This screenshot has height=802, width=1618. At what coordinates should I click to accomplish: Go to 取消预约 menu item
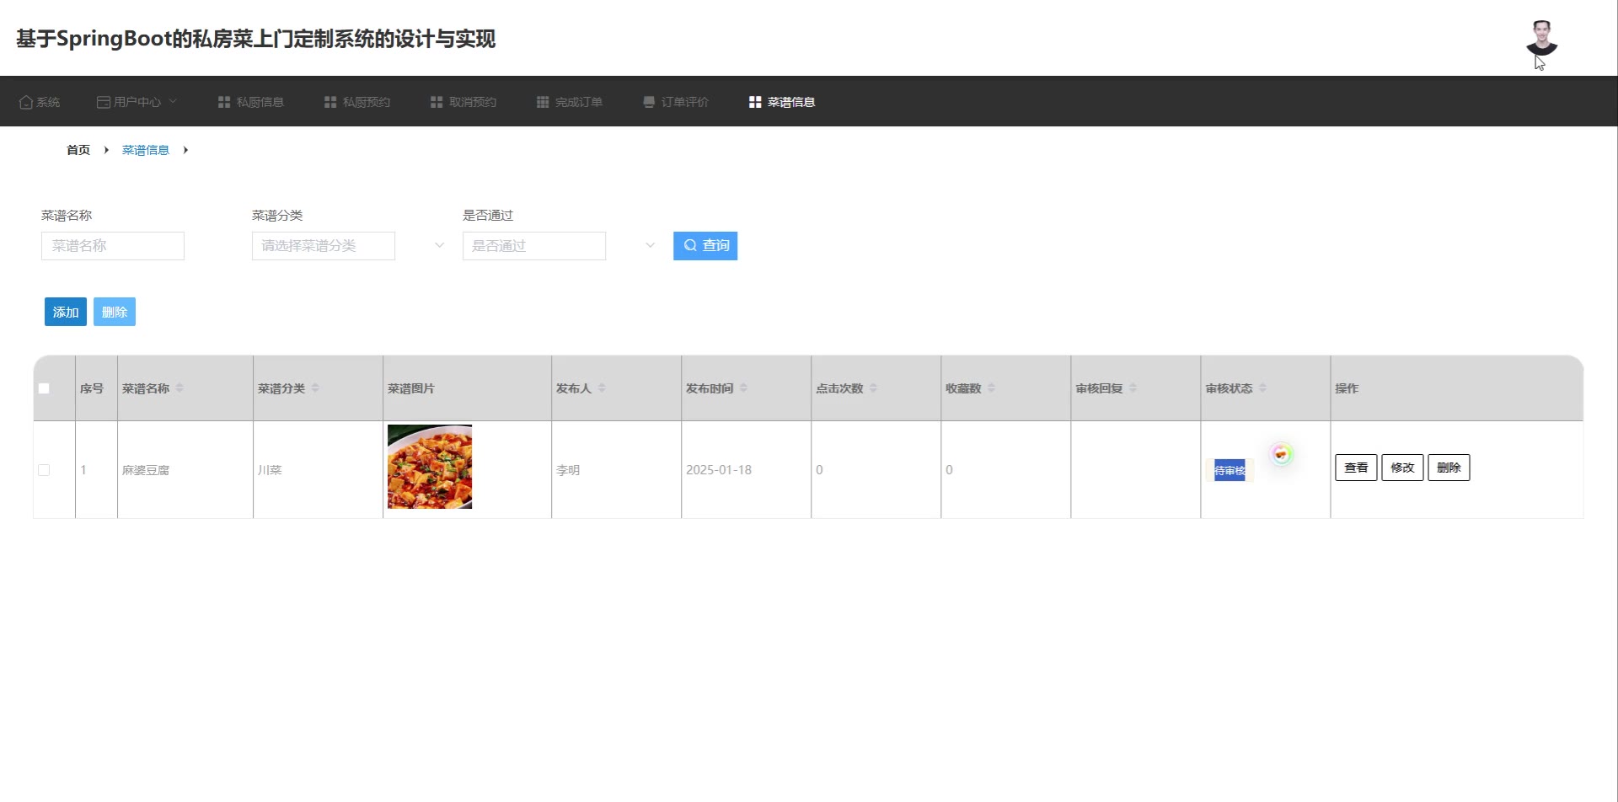pyautogui.click(x=463, y=102)
